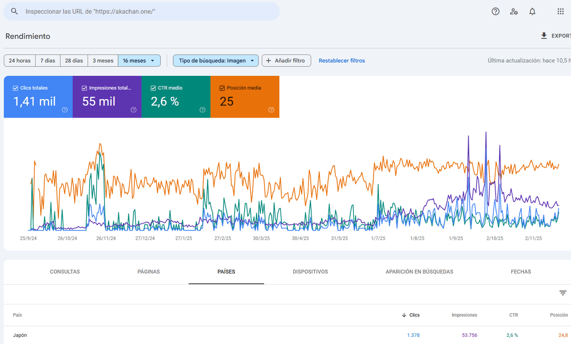This screenshot has width=571, height=344.
Task: Uncheck the Impresiones totales metric
Action: [85, 88]
